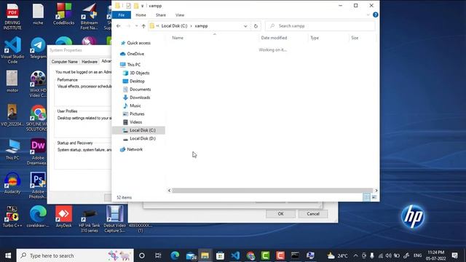
Task: Open File Explorer help question mark icon
Action: coord(376,15)
